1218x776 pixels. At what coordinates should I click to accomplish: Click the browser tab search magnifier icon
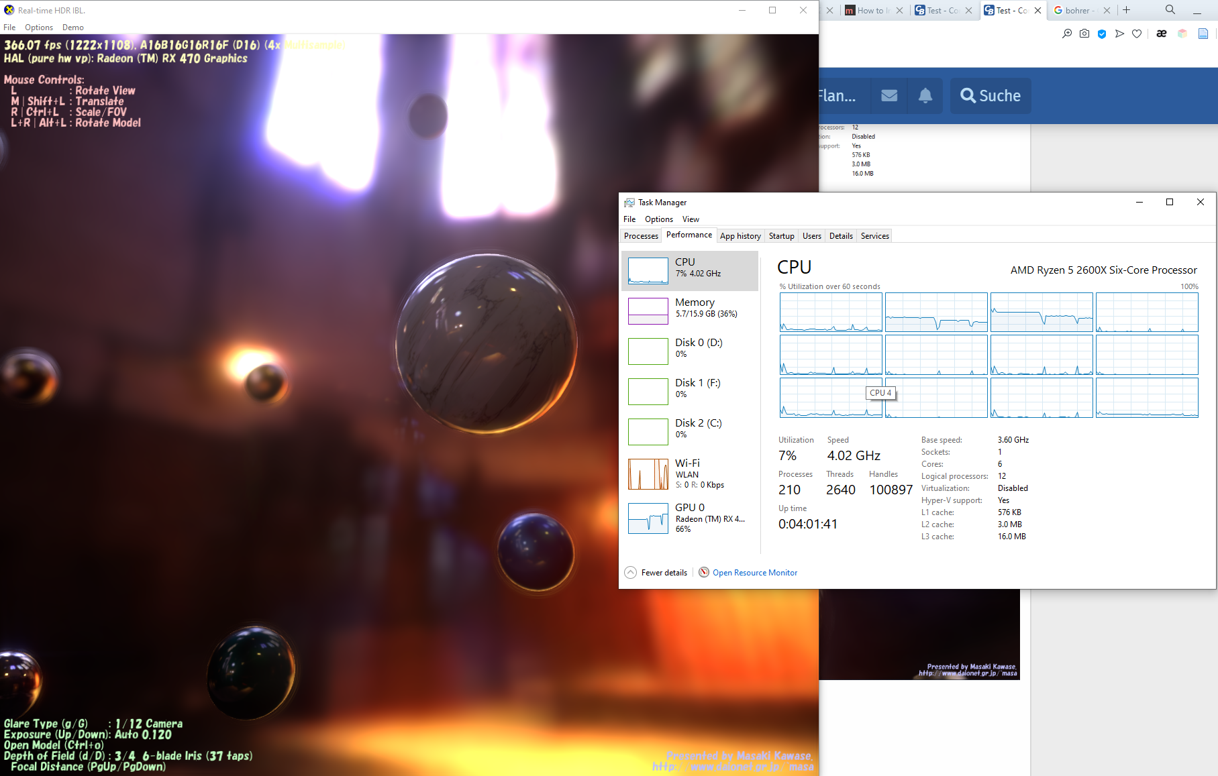pyautogui.click(x=1170, y=9)
